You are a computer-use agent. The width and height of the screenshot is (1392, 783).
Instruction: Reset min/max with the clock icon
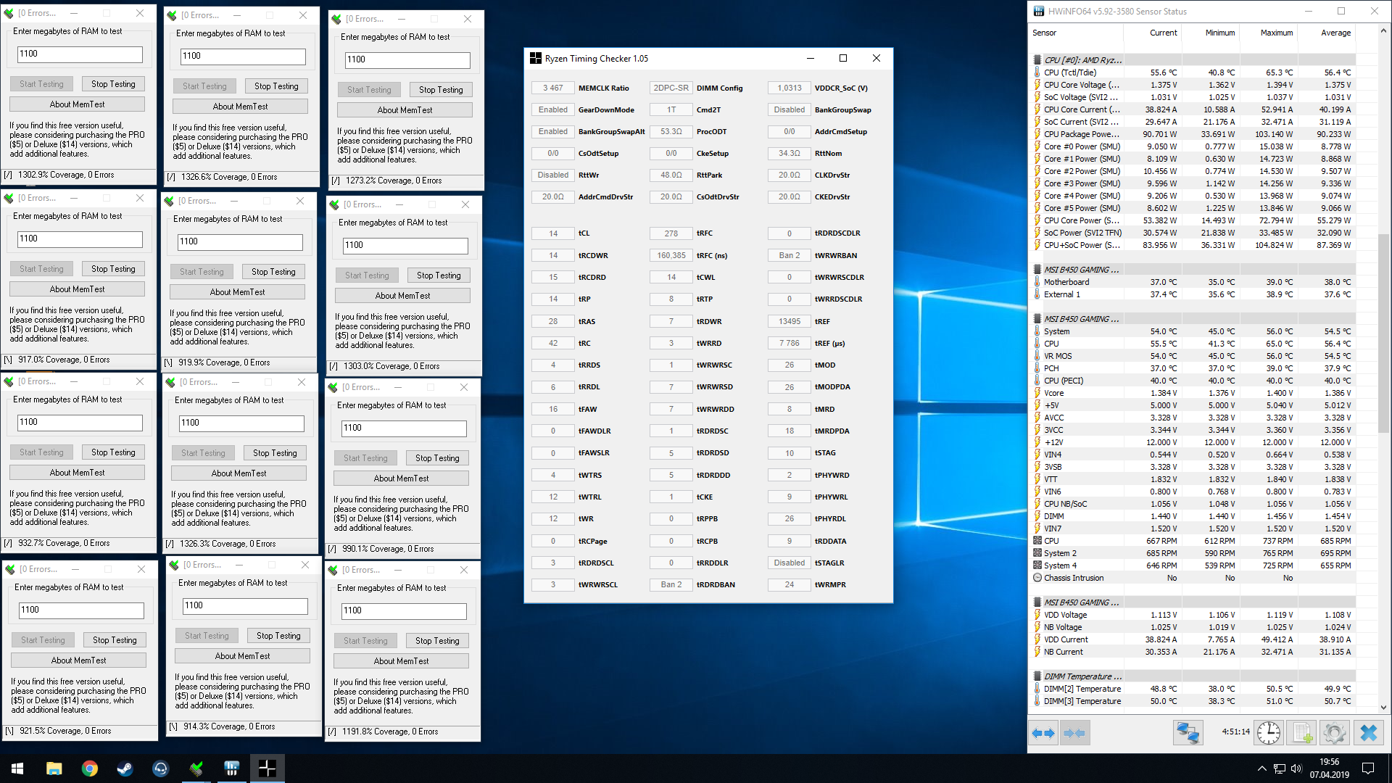tap(1268, 733)
